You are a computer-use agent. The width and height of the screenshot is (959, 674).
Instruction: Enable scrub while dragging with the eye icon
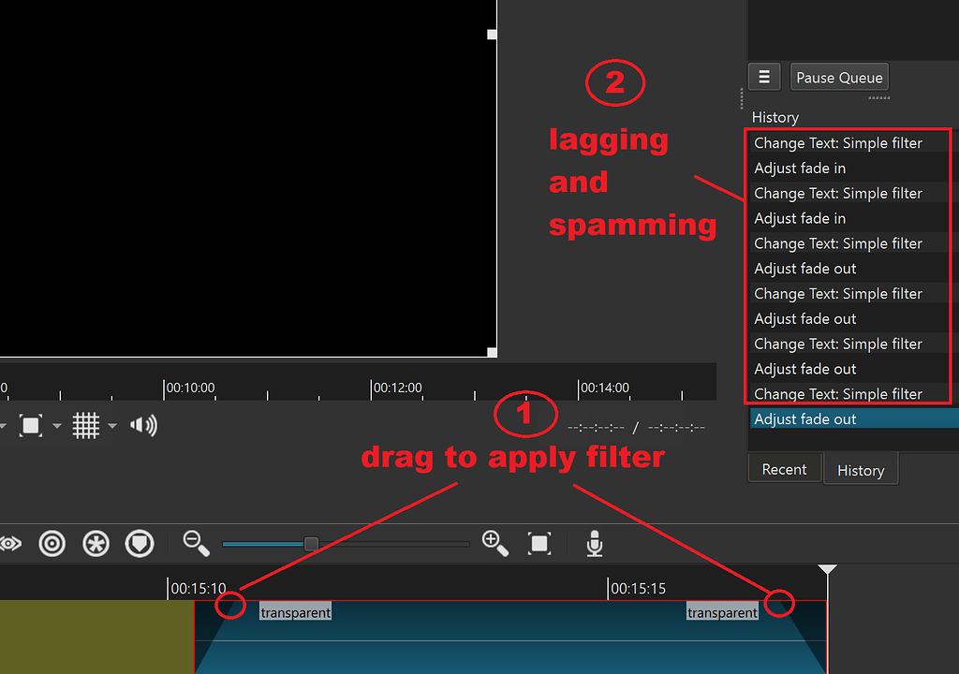(9, 543)
